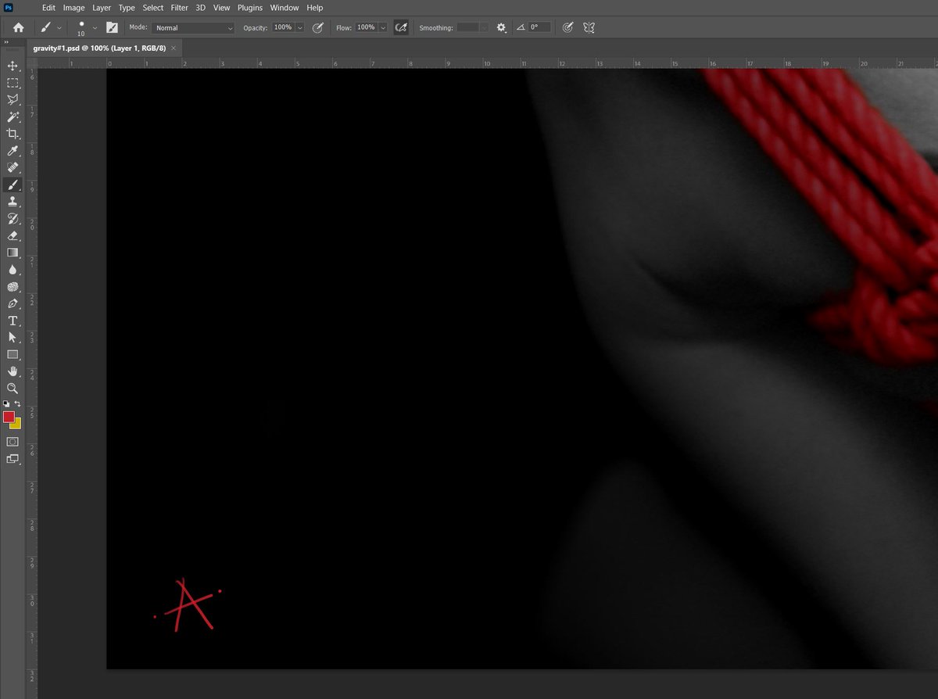
Task: Select the Rectangular Marquee tool
Action: pos(13,83)
